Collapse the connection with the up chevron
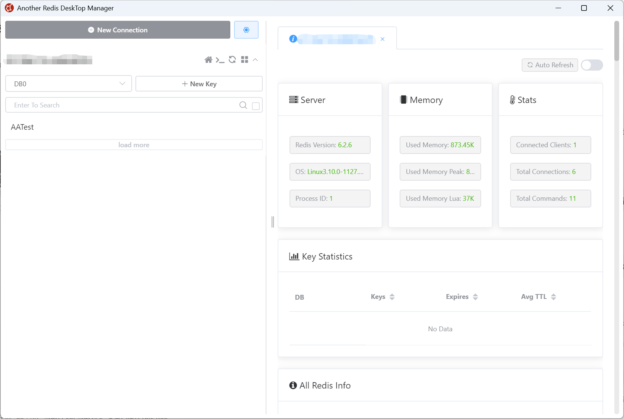This screenshot has width=624, height=419. (x=255, y=59)
